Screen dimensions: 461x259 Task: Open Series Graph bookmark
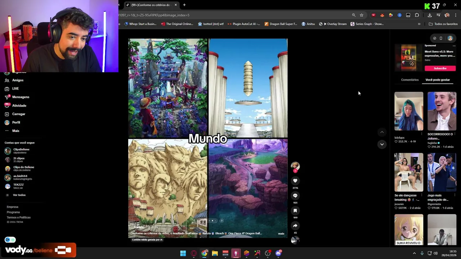[367, 24]
